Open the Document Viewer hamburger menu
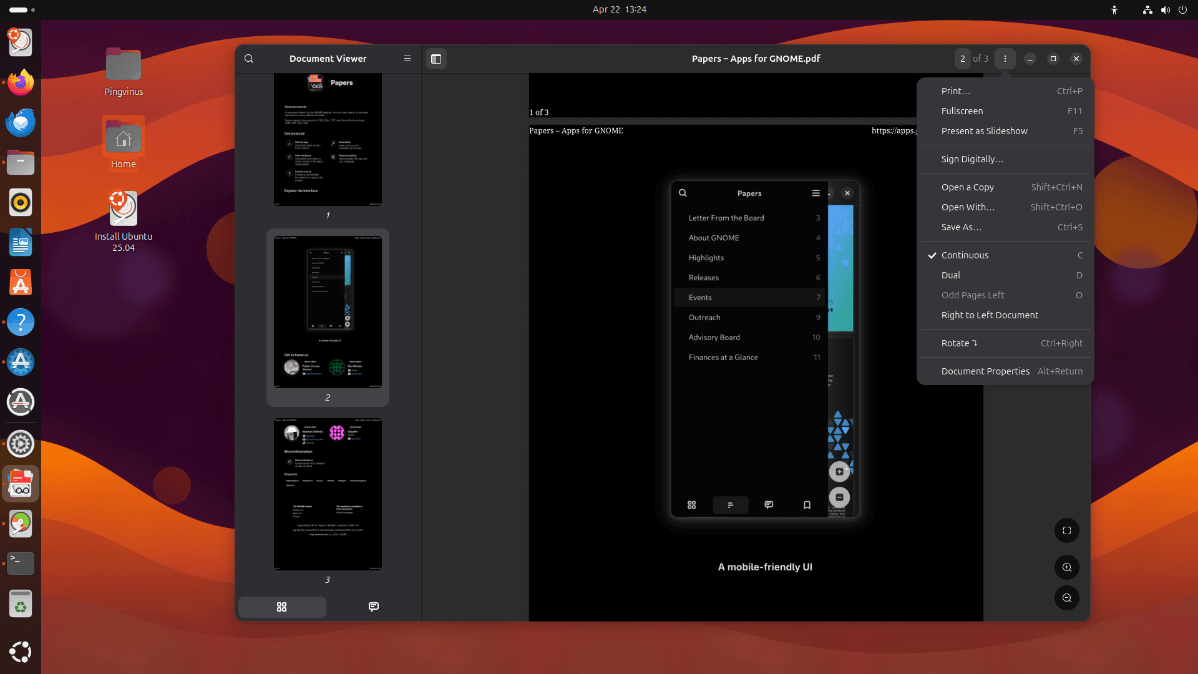 pos(407,59)
